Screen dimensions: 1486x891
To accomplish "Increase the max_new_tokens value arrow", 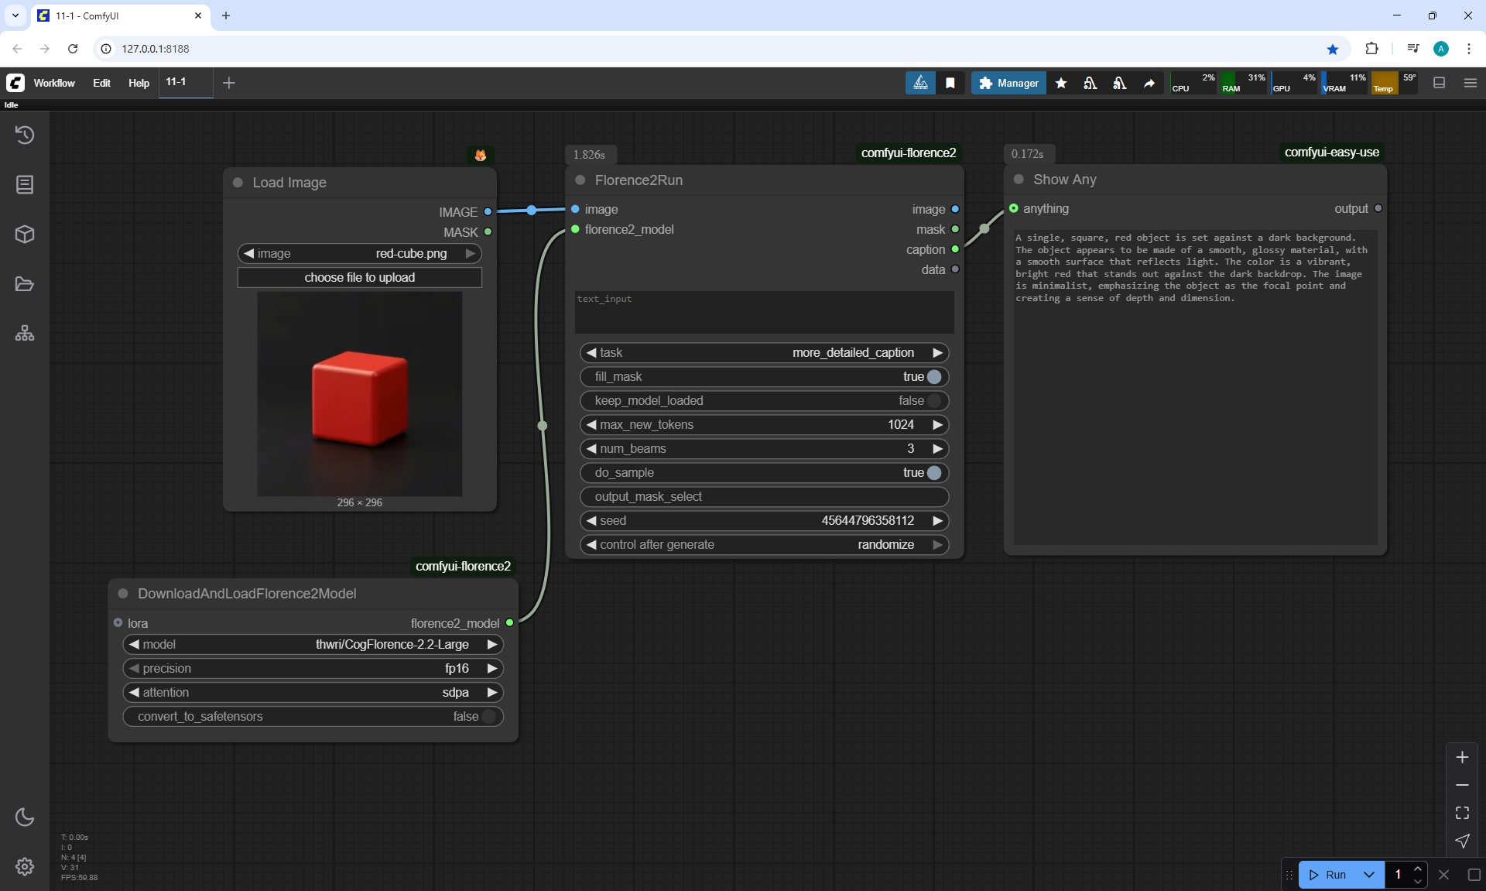I will [937, 425].
